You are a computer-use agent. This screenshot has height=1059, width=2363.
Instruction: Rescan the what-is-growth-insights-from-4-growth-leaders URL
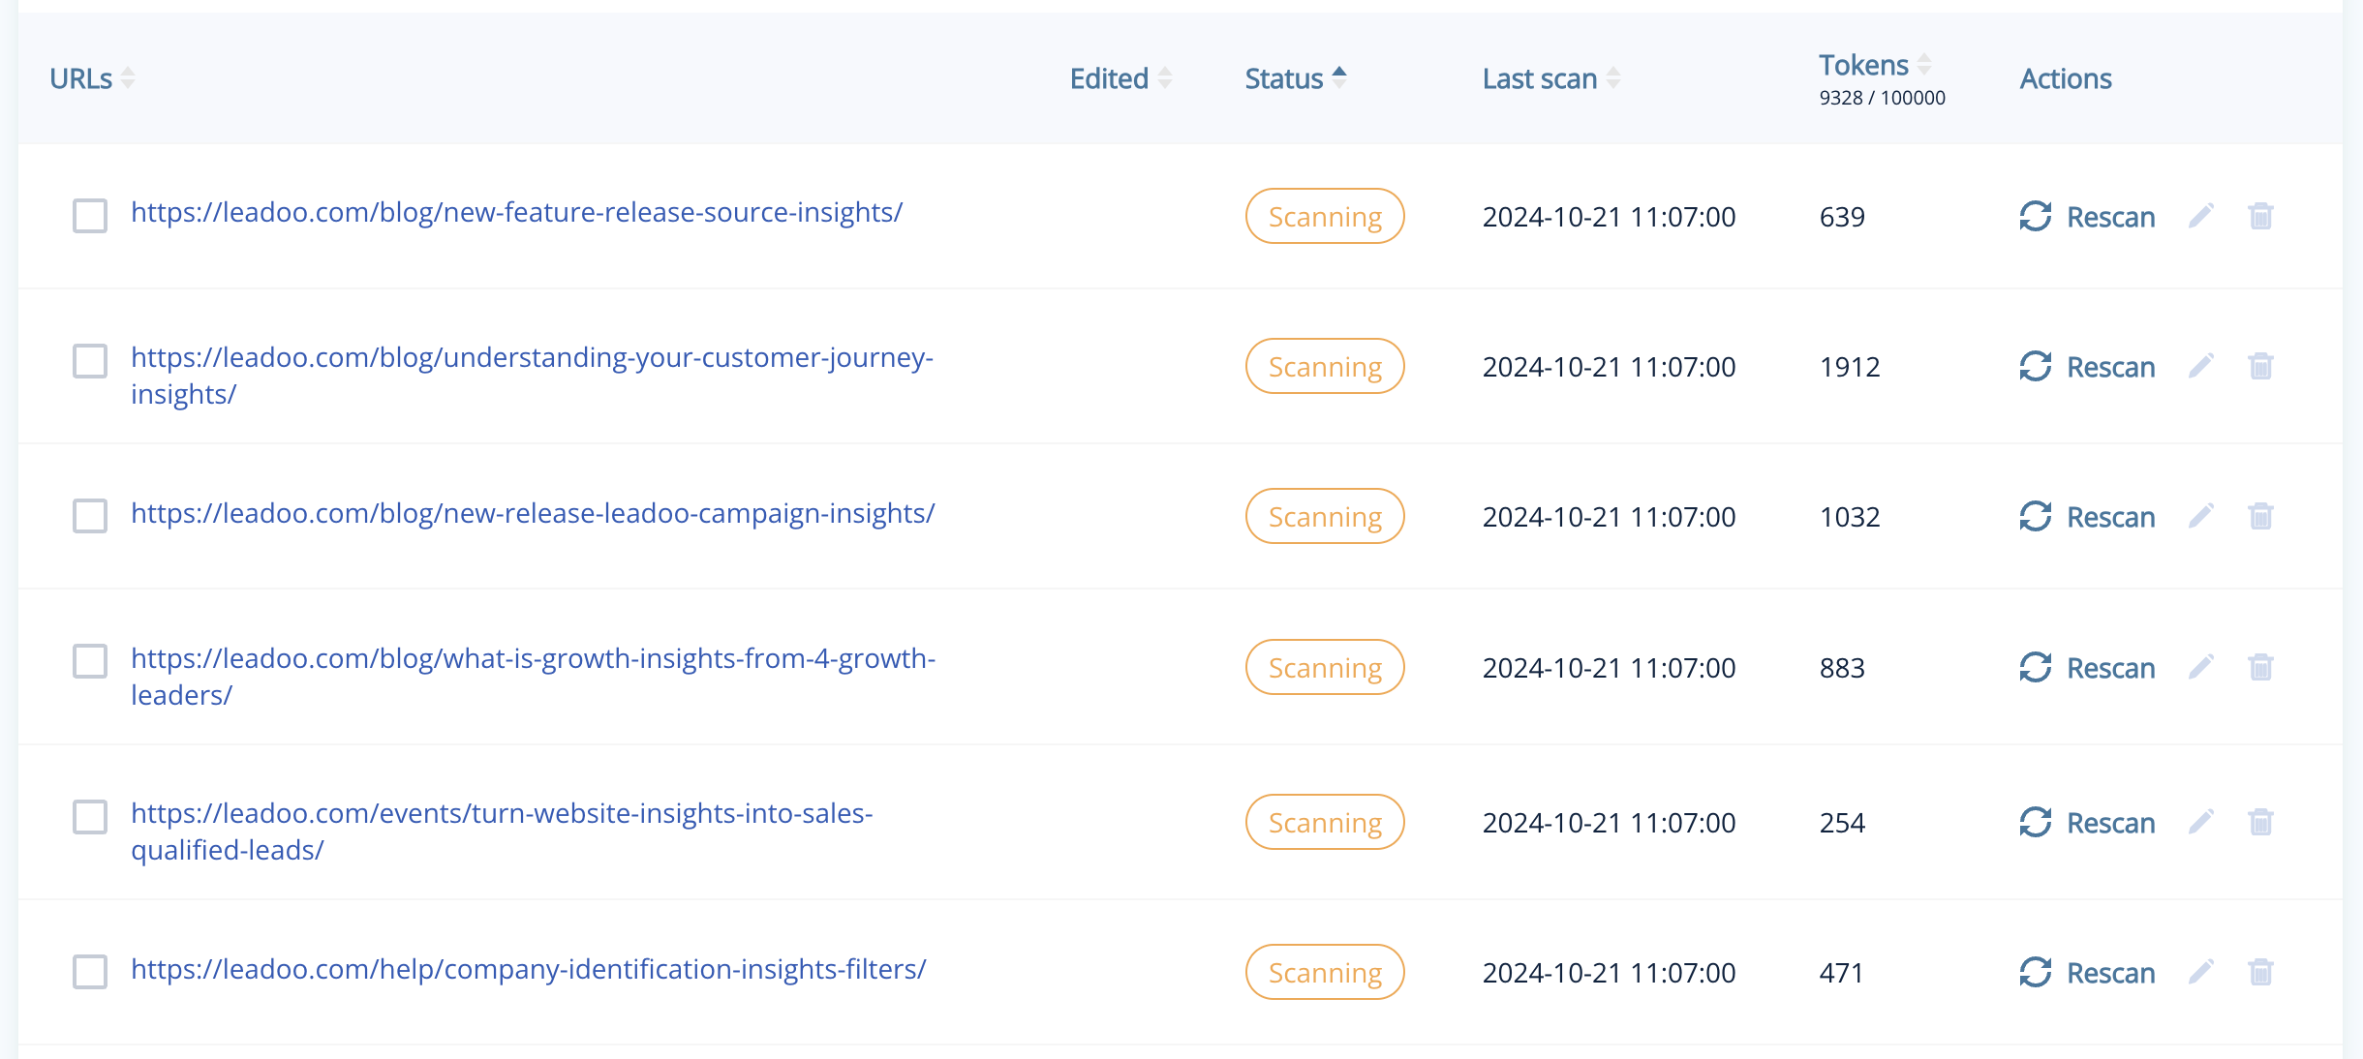tap(2087, 667)
